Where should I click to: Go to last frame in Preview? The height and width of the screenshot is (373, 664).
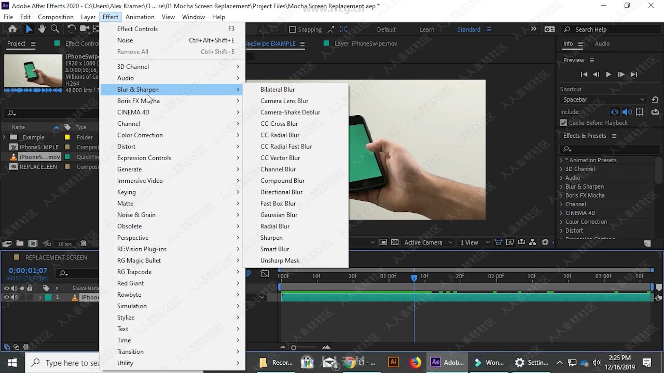[x=634, y=74]
